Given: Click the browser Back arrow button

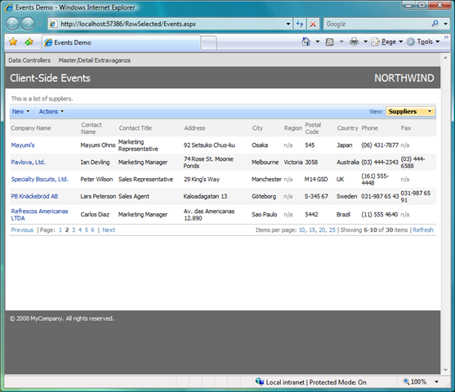Looking at the screenshot, I should coord(12,24).
